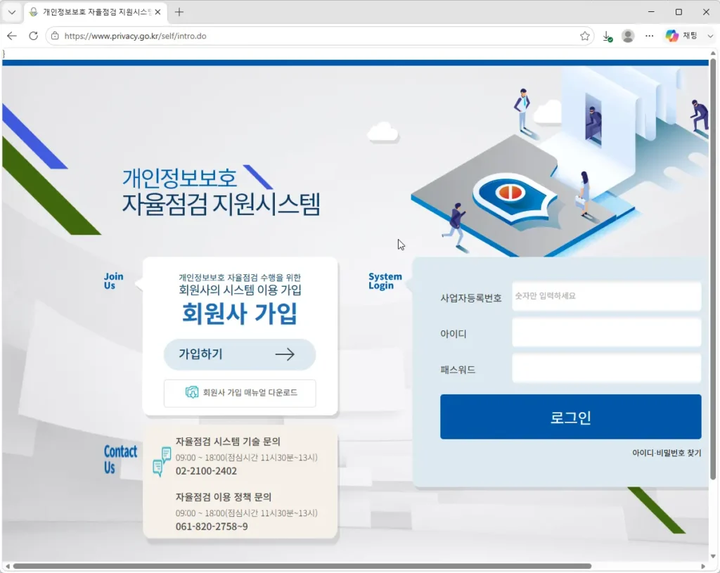The height and width of the screenshot is (573, 720).
Task: Click the 가입하기 button
Action: [x=240, y=354]
